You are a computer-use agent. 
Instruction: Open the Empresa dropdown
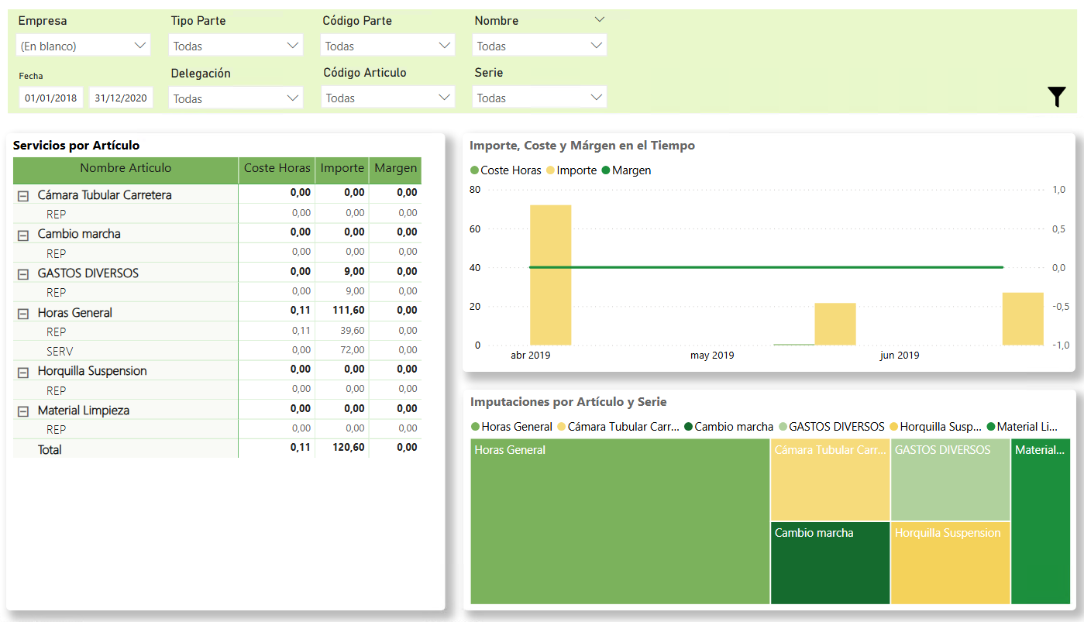pos(83,46)
